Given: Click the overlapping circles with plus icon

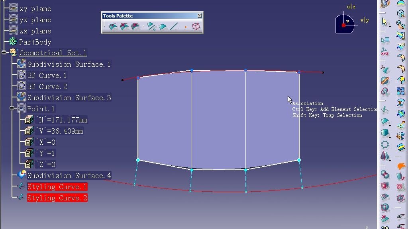Looking at the screenshot, I should 385,91.
